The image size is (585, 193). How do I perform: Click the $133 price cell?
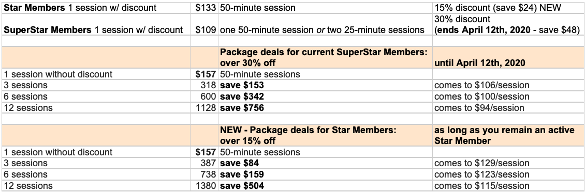[x=204, y=8]
